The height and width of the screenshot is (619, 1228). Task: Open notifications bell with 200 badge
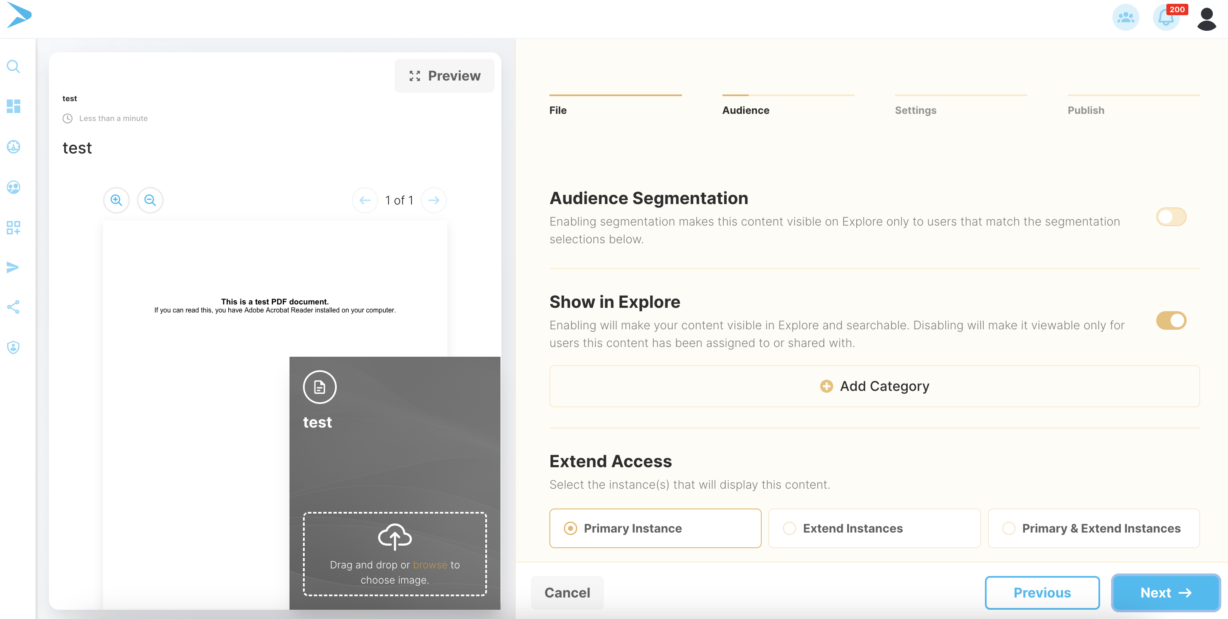pos(1166,18)
